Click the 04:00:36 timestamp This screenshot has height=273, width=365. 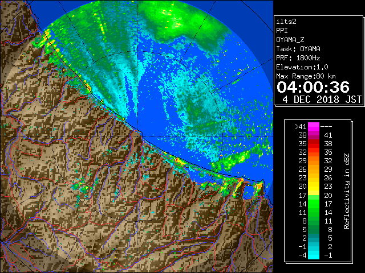coord(313,87)
